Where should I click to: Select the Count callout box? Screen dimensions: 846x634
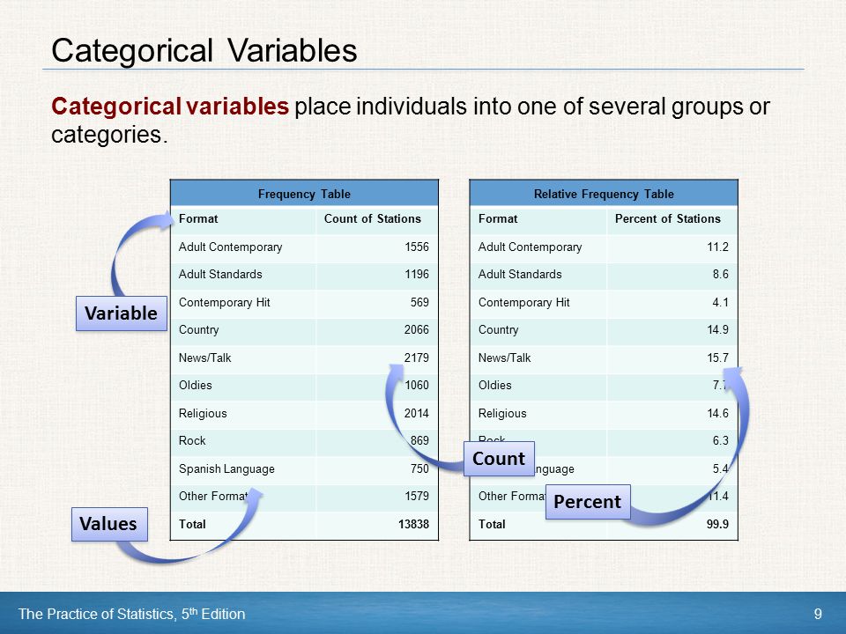(x=499, y=459)
